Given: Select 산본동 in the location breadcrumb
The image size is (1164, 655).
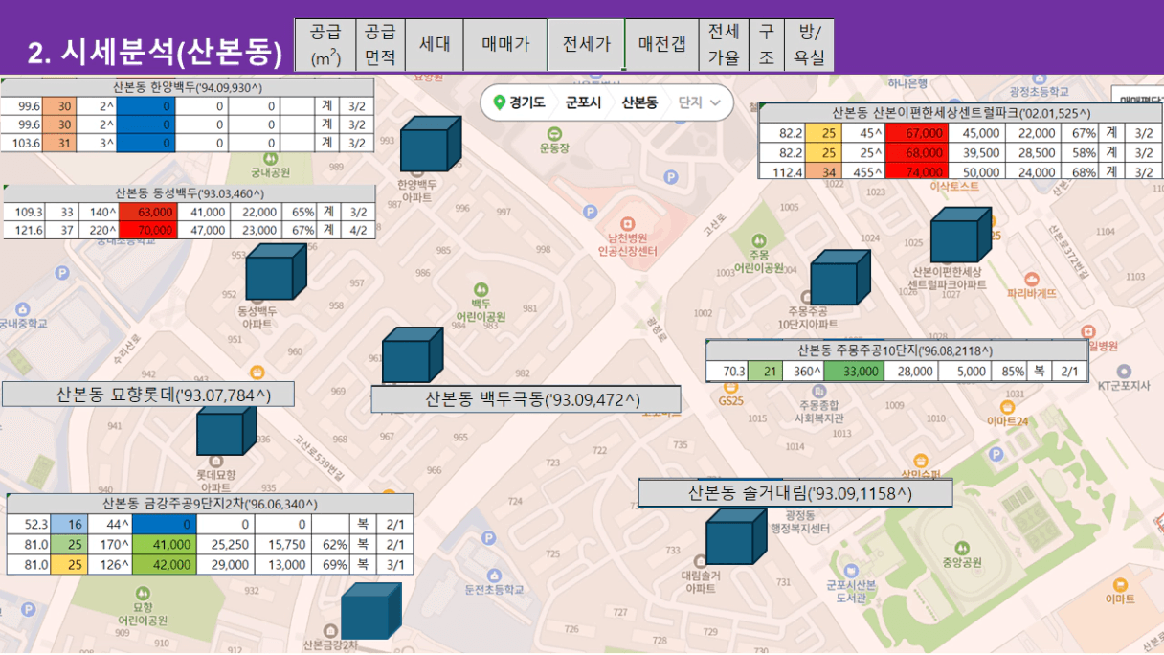Looking at the screenshot, I should (638, 103).
